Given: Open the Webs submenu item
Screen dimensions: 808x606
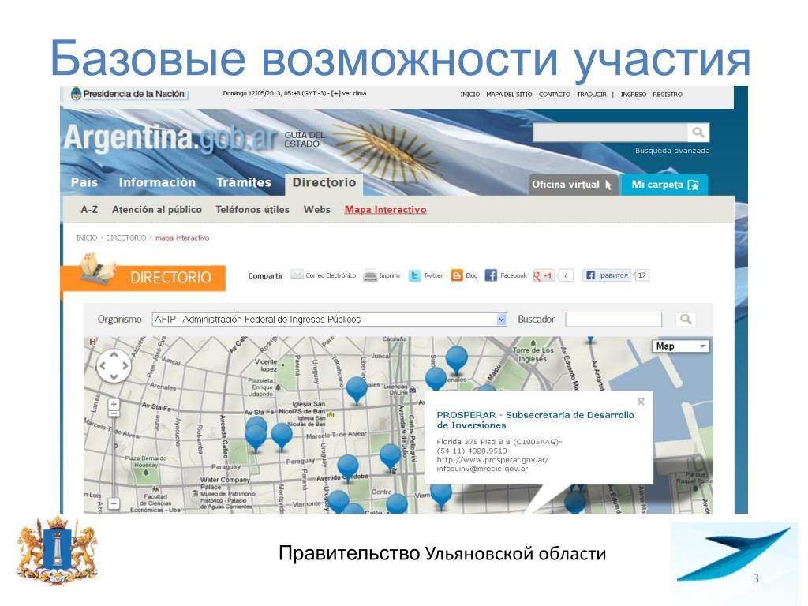Looking at the screenshot, I should 317,210.
